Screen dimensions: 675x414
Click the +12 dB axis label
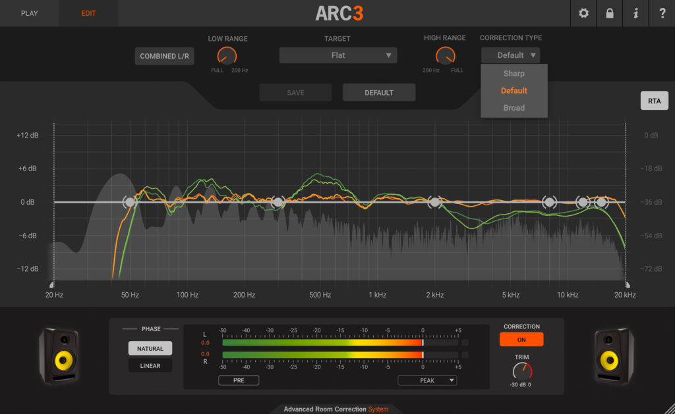click(x=28, y=135)
